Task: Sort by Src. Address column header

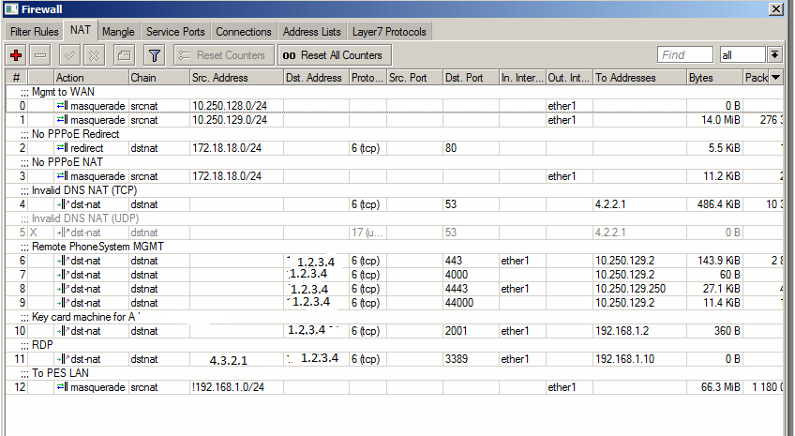Action: (x=236, y=78)
